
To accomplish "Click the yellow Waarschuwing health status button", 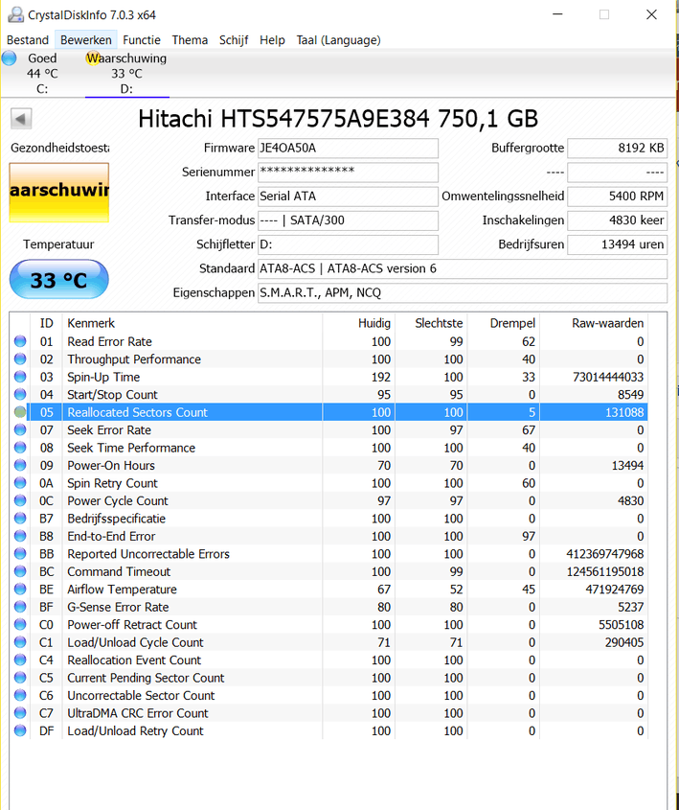I will point(58,193).
